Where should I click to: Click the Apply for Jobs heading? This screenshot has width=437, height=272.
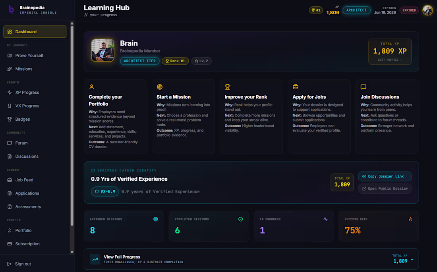coord(309,97)
